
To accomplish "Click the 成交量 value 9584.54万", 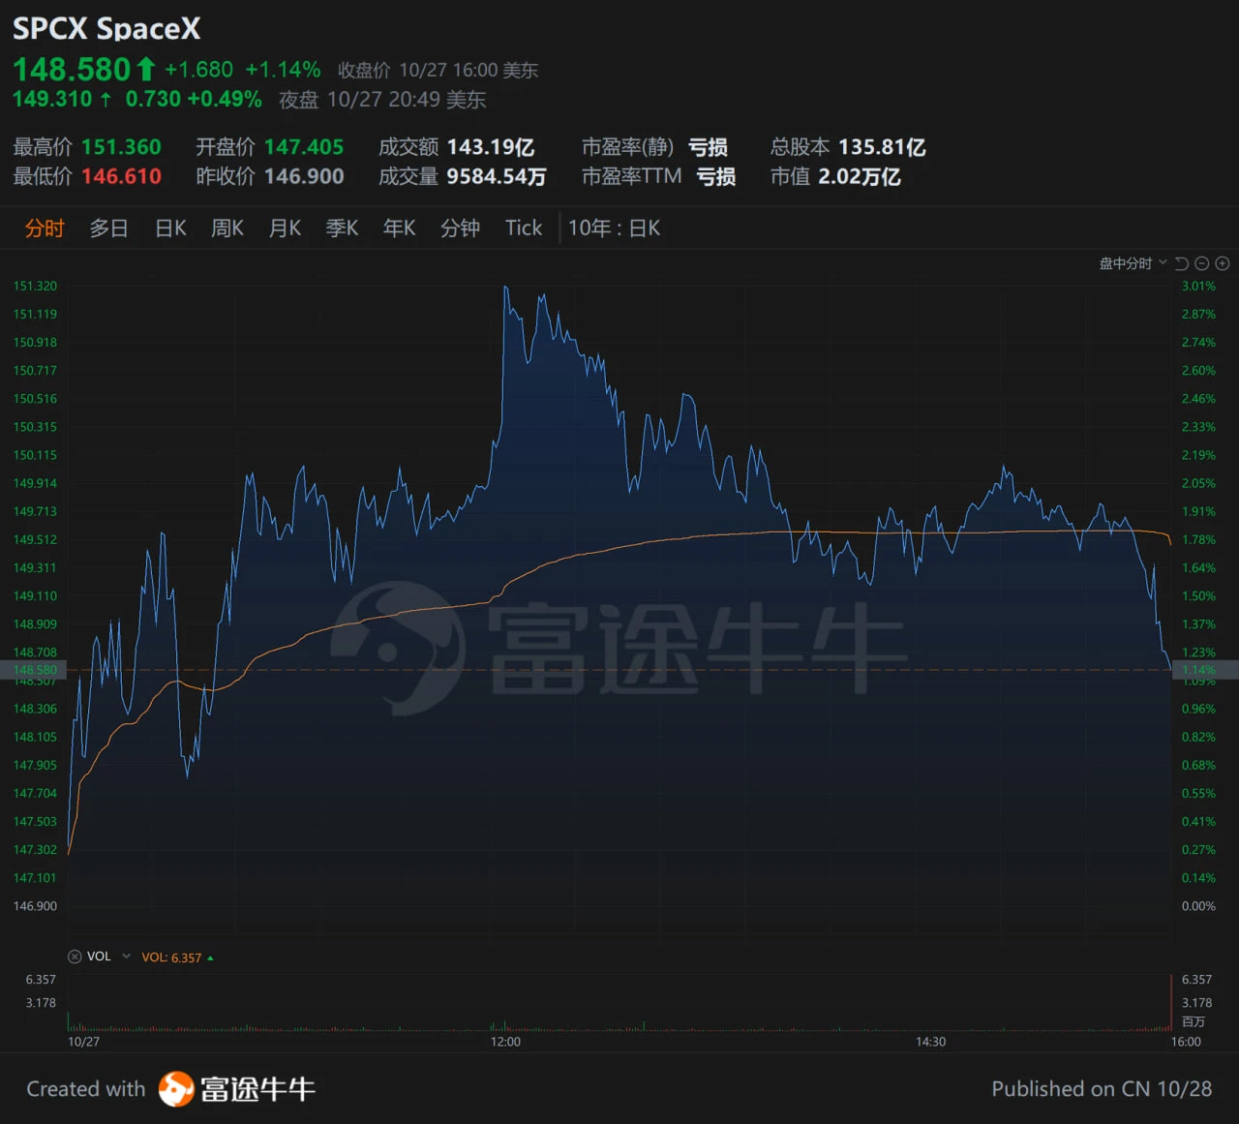I will [497, 176].
